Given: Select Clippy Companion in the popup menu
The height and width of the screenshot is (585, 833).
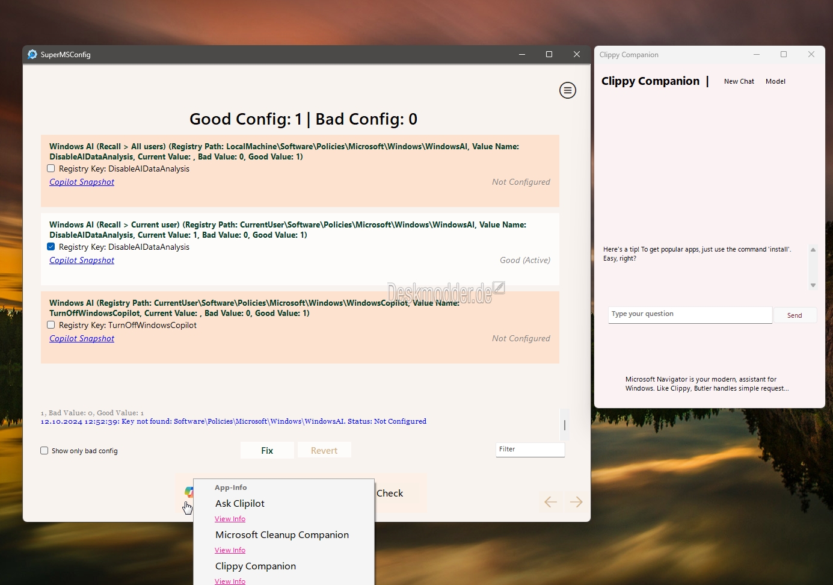Looking at the screenshot, I should click(256, 566).
